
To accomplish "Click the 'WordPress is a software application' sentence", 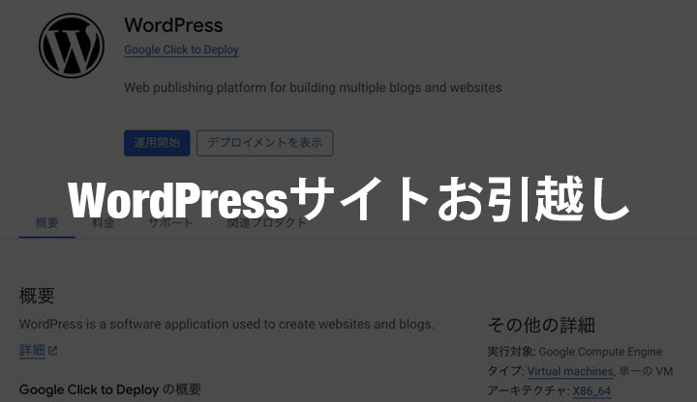I will tap(227, 325).
